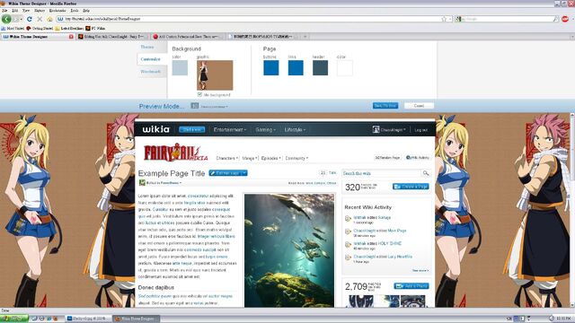Open the Tools menu in Firefox
Viewport: 575px width, 323px height.
pyautogui.click(x=75, y=11)
